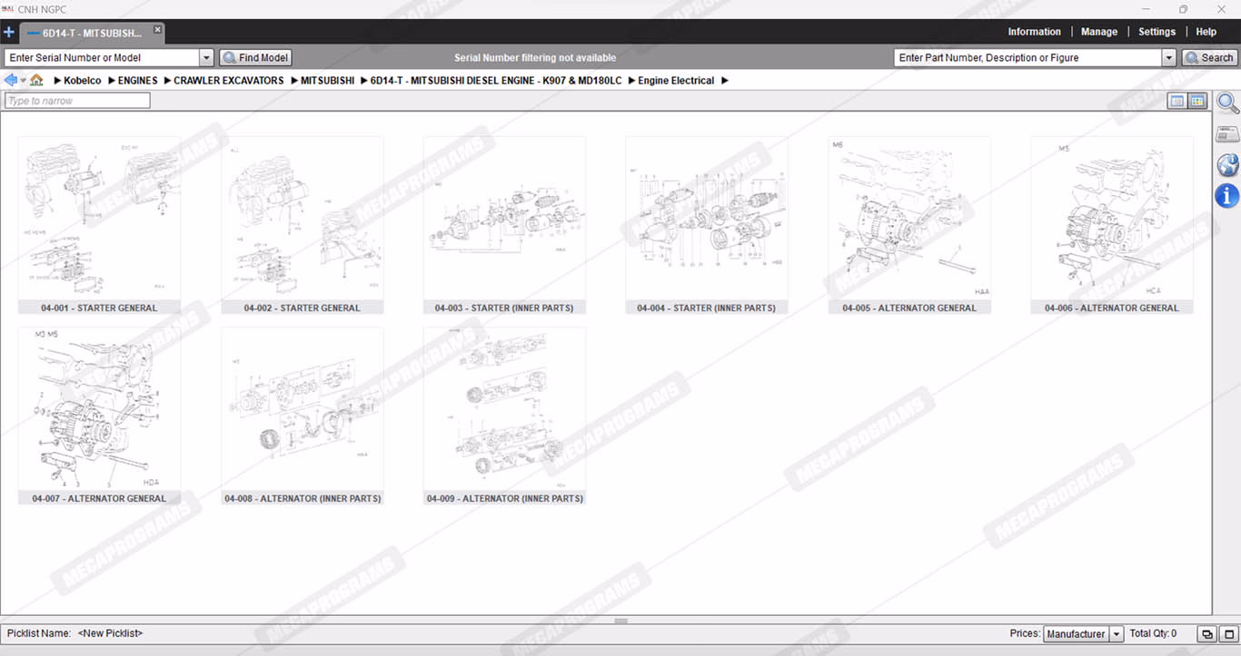Open the 04-005 Alternator General diagram

[x=909, y=224]
